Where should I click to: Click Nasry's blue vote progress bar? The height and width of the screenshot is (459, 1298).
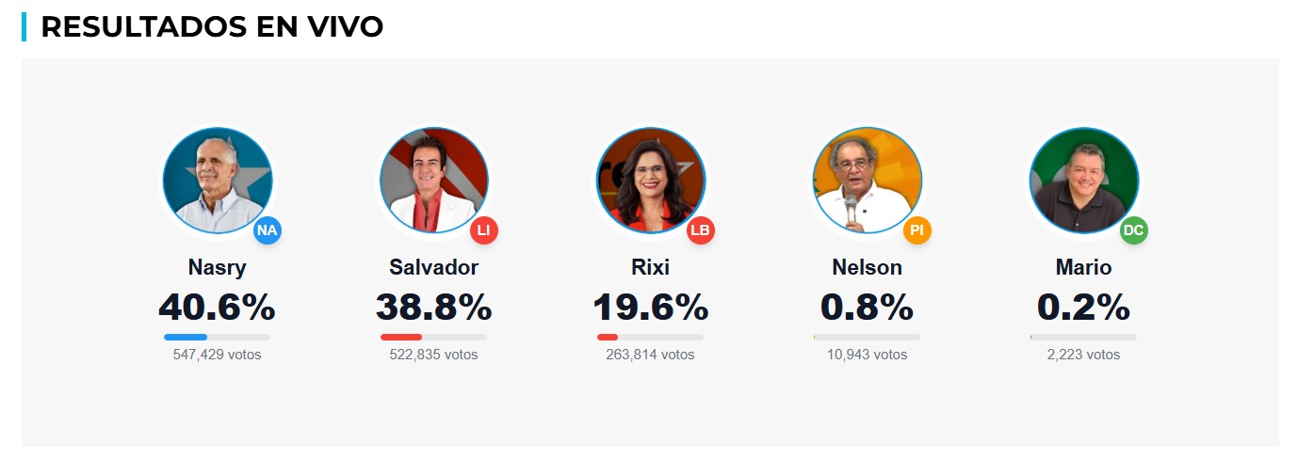[x=217, y=337]
